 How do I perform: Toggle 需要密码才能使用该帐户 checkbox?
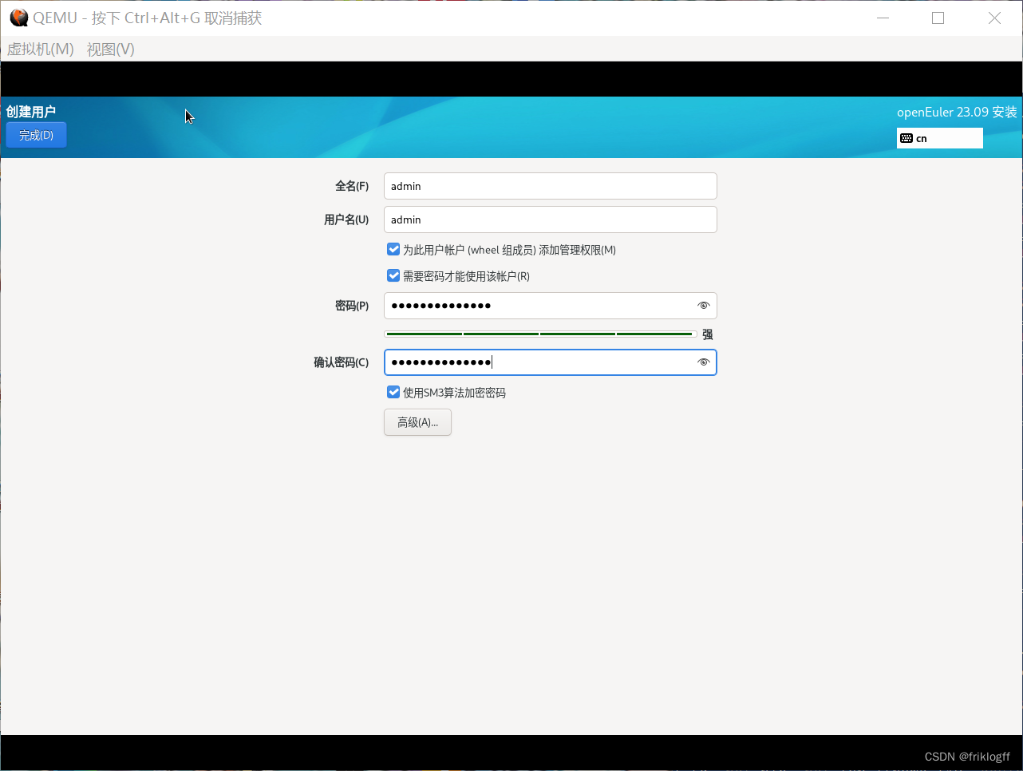[x=393, y=276]
